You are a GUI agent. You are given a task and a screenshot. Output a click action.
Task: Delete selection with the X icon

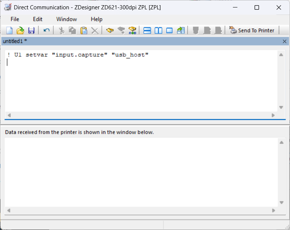[95, 31]
